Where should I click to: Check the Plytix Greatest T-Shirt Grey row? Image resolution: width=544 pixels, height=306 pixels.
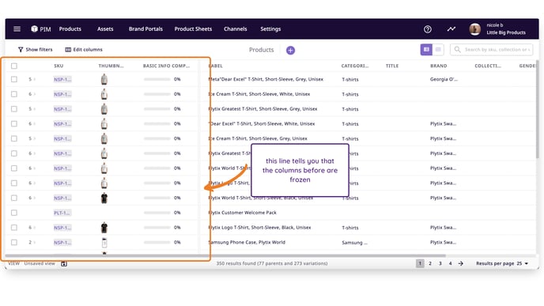[x=14, y=109]
